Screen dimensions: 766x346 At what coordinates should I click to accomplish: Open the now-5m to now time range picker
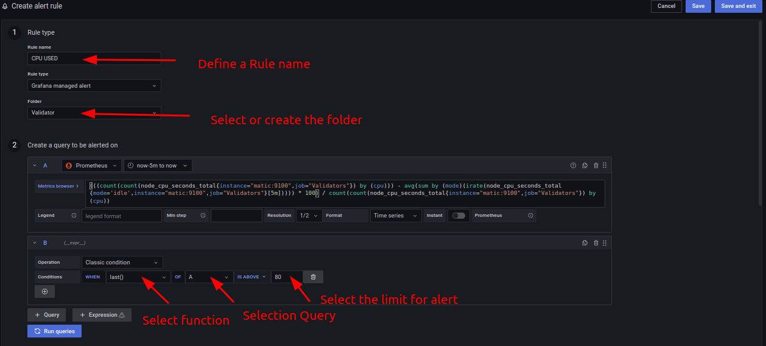pos(158,166)
